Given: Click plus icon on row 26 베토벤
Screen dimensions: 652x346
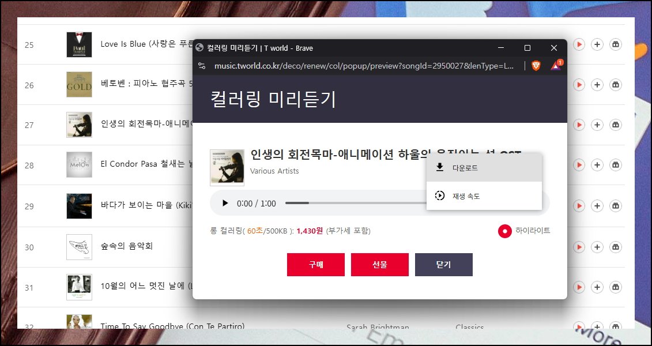Looking at the screenshot, I should point(597,84).
